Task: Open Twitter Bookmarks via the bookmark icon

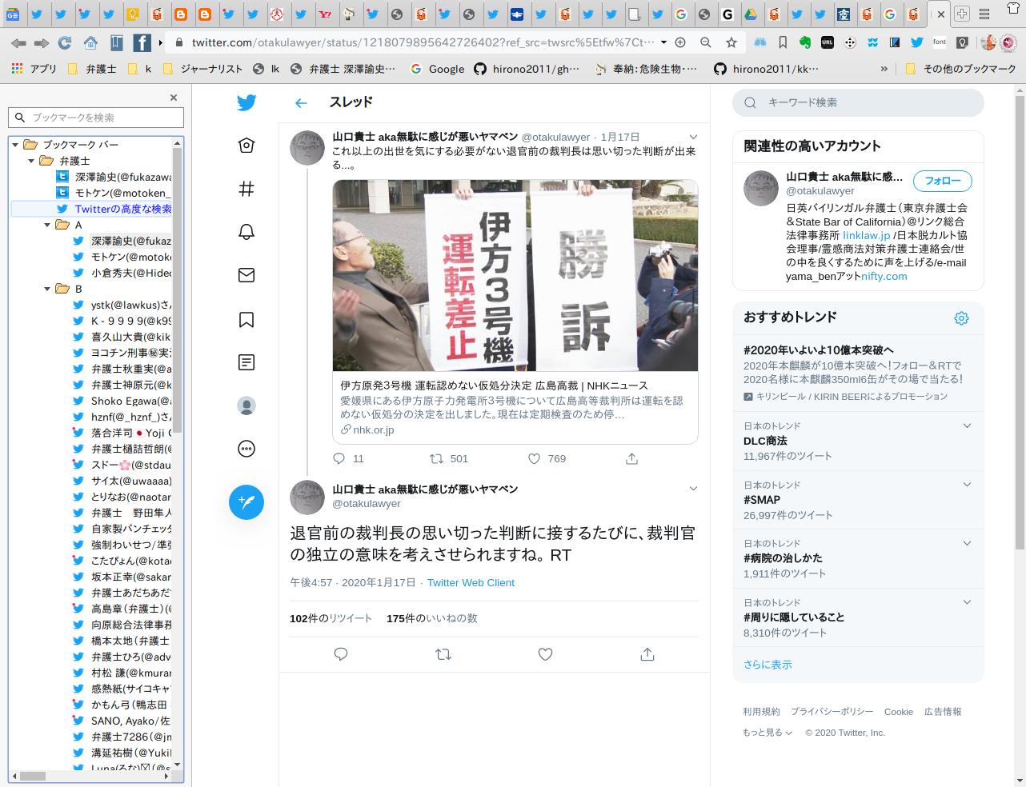Action: (x=246, y=319)
